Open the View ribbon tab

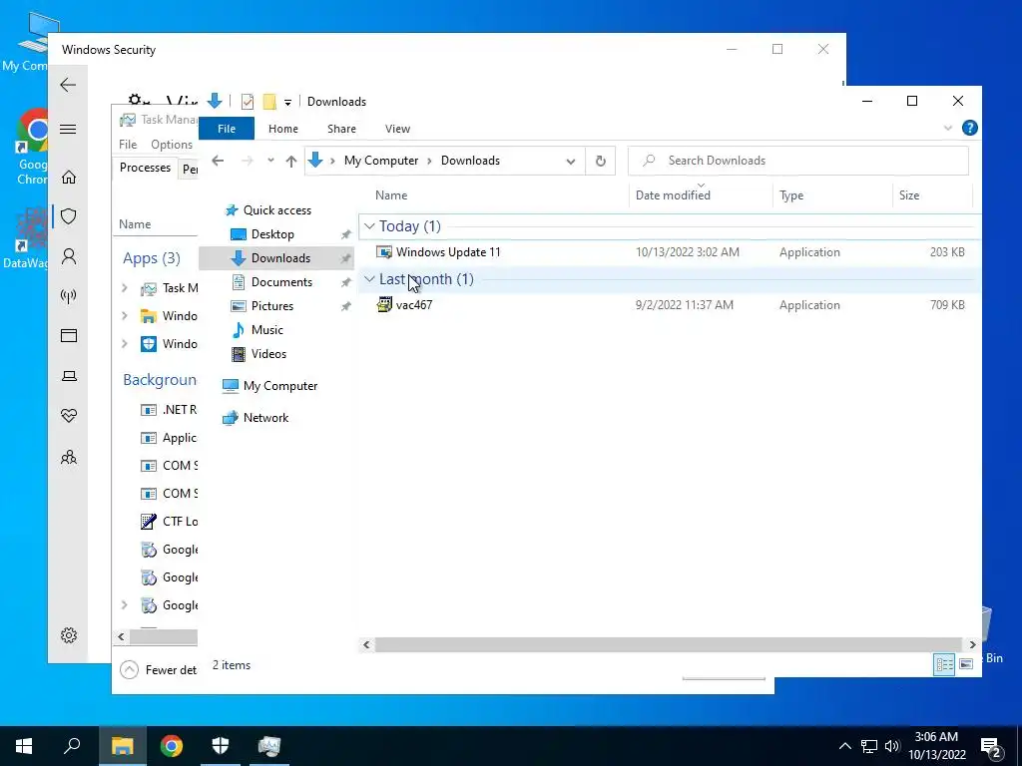point(397,129)
